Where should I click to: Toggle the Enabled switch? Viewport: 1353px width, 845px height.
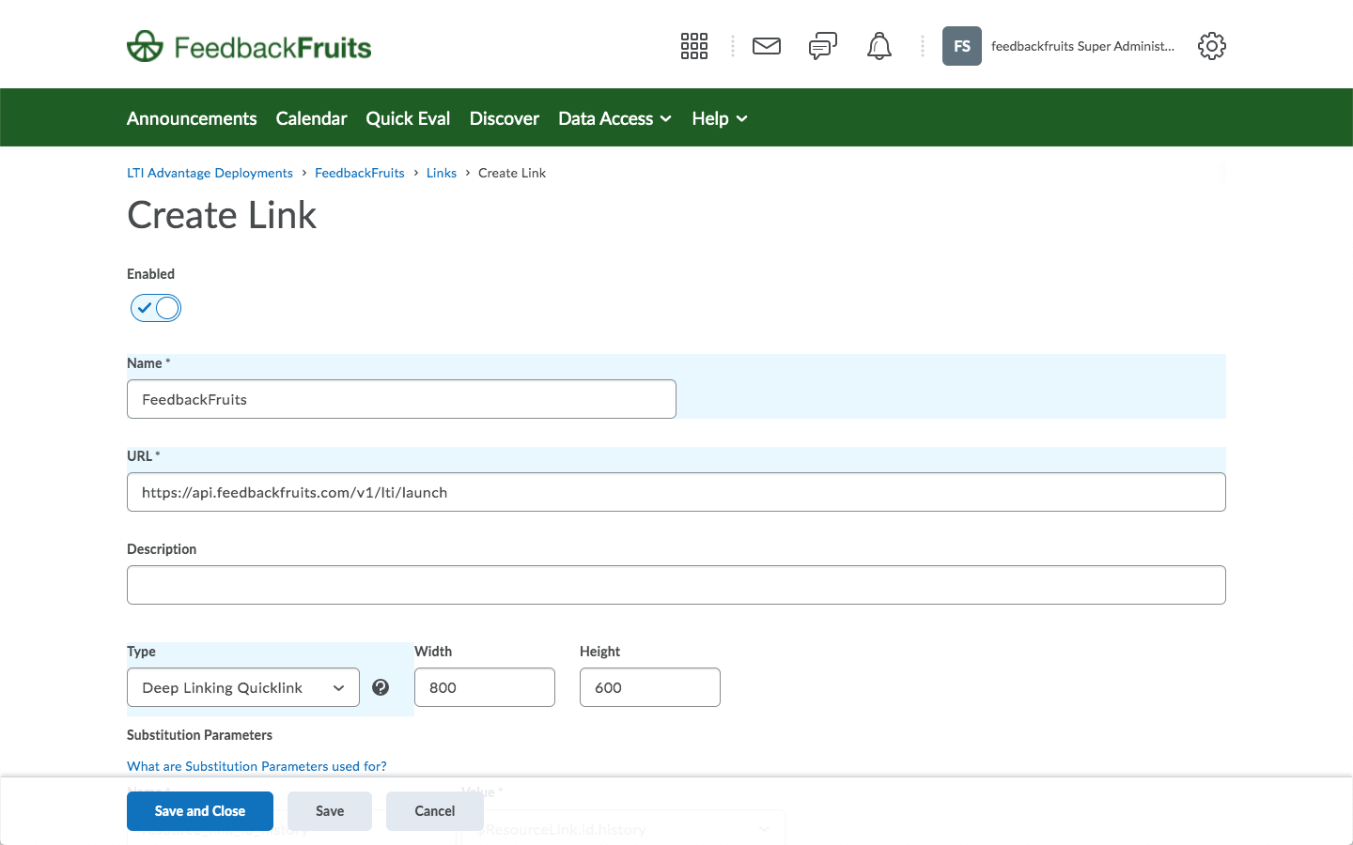coord(156,308)
